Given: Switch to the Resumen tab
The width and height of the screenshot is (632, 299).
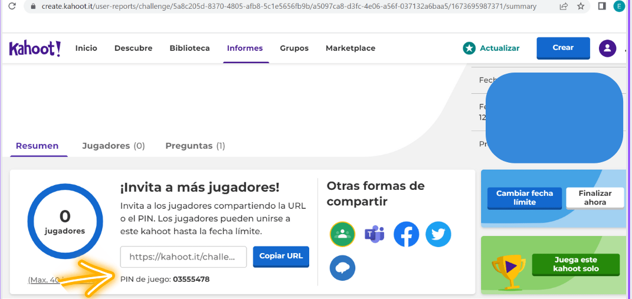Looking at the screenshot, I should 37,146.
